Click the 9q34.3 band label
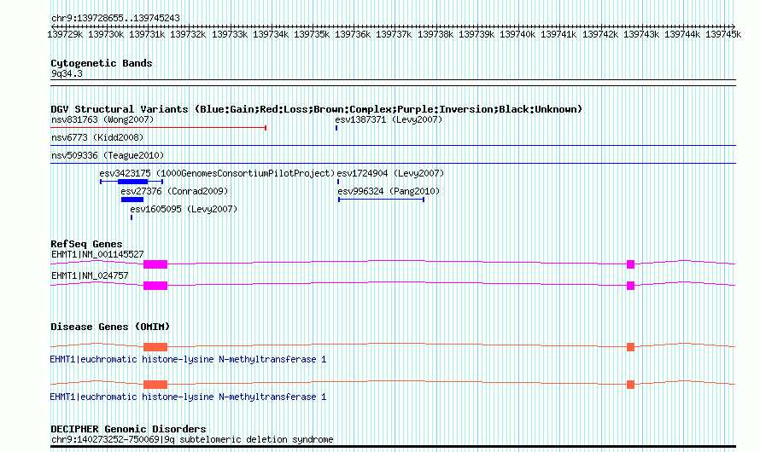This screenshot has width=760, height=452. click(67, 73)
